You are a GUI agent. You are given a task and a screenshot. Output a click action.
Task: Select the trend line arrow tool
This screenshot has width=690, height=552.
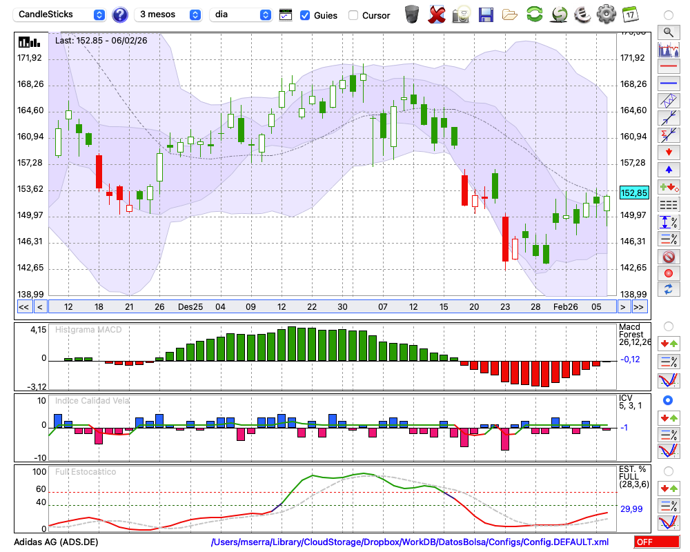point(669,118)
